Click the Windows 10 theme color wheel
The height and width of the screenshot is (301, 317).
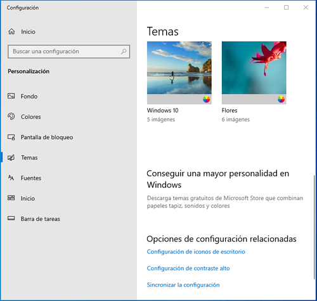207,99
